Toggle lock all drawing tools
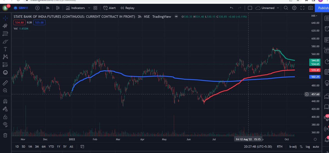 5,117
